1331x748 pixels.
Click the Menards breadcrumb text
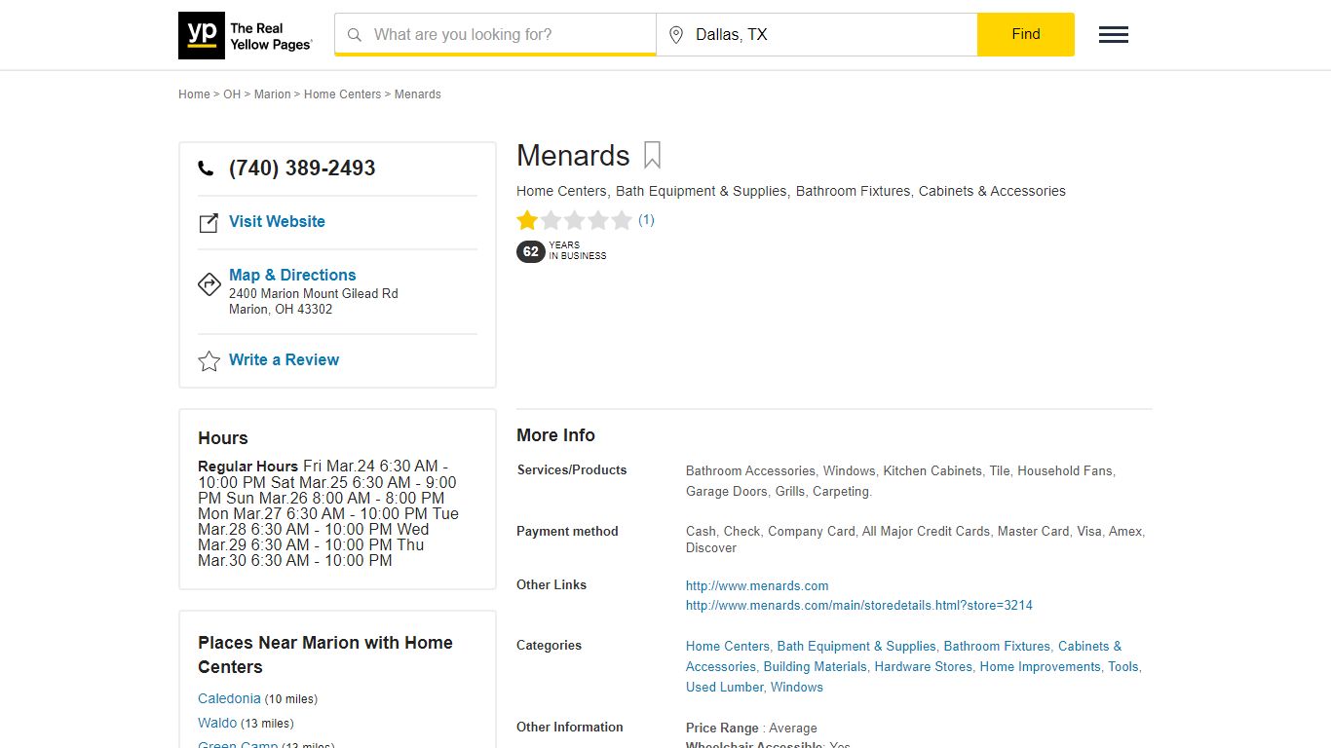tap(418, 94)
